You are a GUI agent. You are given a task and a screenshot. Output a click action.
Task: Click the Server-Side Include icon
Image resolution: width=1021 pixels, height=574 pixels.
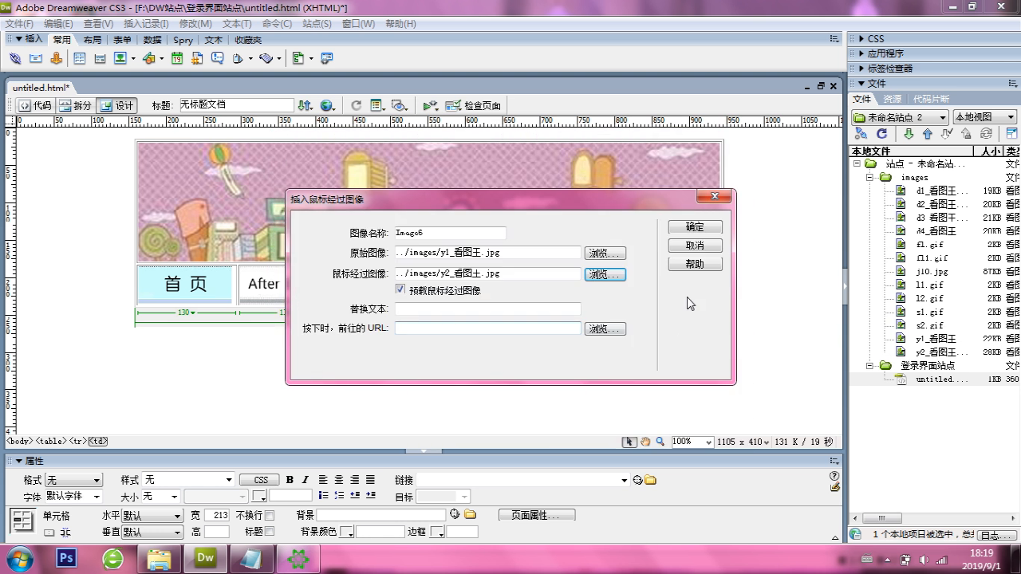point(197,58)
